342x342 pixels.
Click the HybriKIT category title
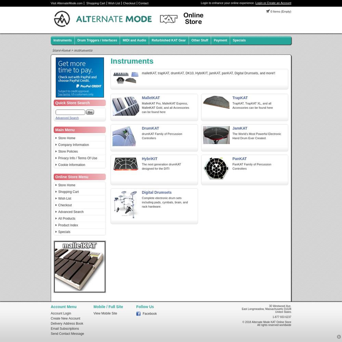[150, 159]
